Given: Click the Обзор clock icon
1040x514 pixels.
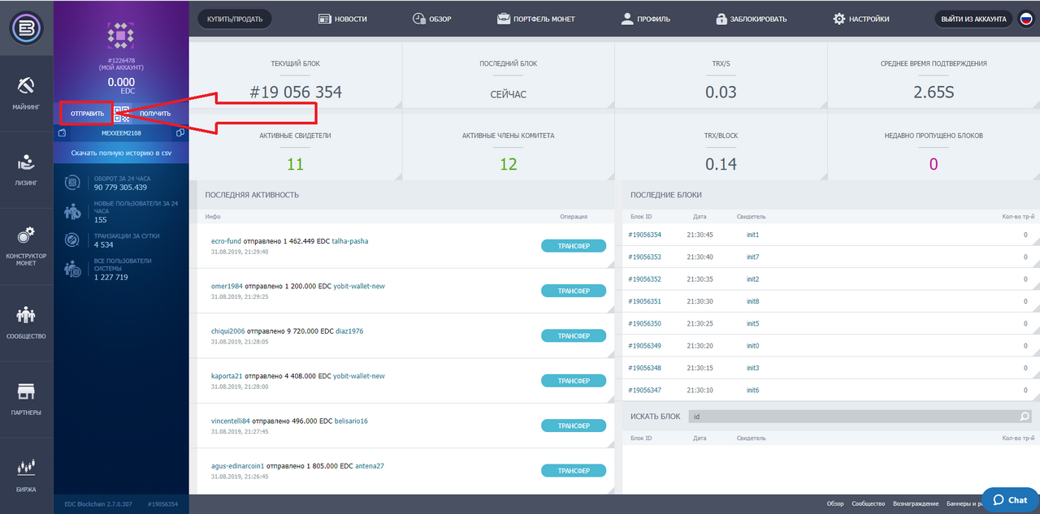Looking at the screenshot, I should [418, 19].
